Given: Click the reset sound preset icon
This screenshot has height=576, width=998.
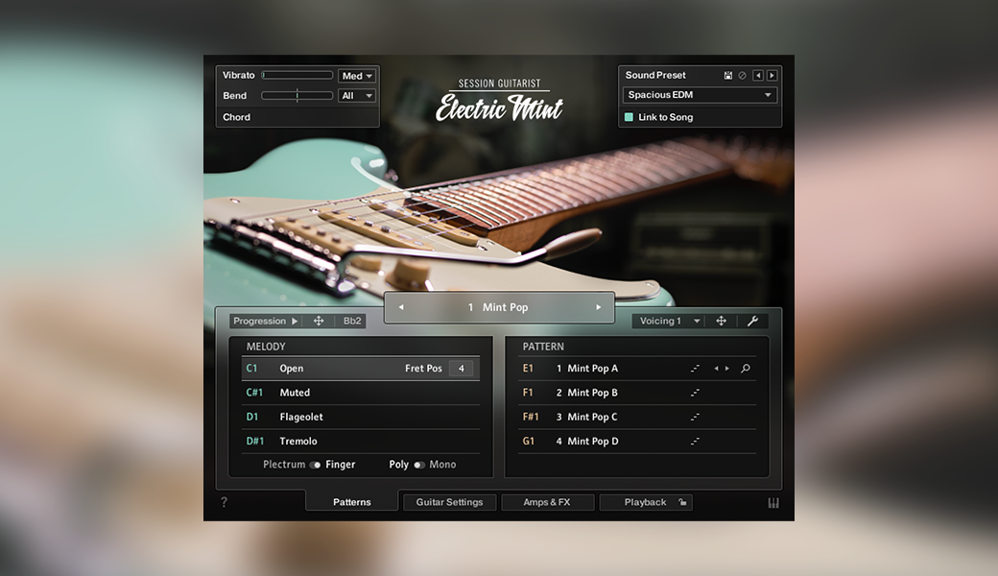Looking at the screenshot, I should 742,75.
